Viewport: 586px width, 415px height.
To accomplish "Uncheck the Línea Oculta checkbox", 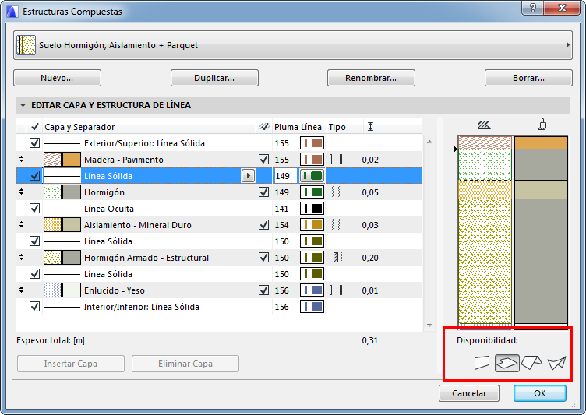I will pyautogui.click(x=34, y=209).
